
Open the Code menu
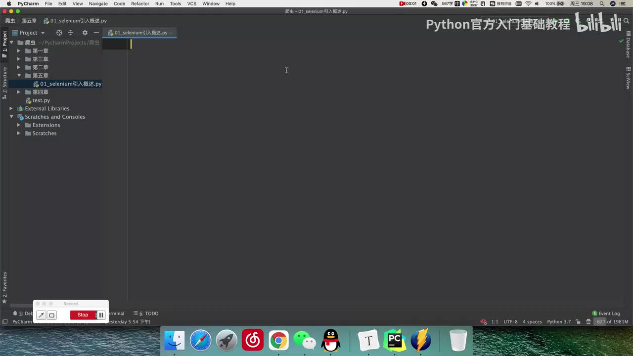click(119, 3)
